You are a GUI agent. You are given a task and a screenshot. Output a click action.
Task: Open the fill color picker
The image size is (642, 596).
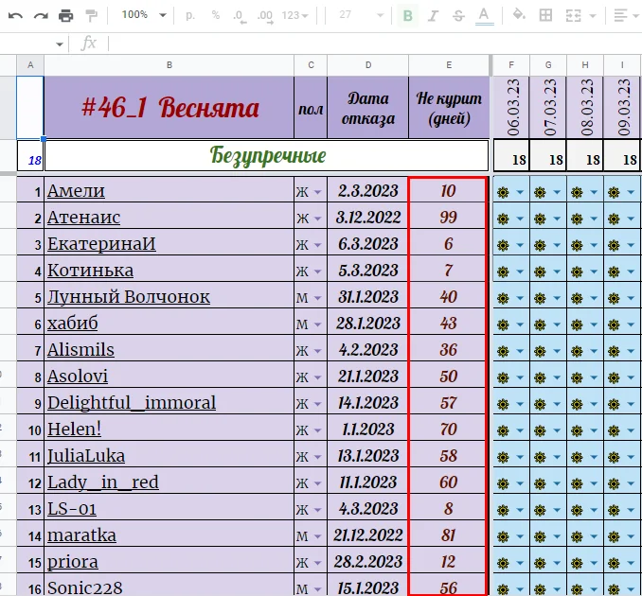pos(519,15)
